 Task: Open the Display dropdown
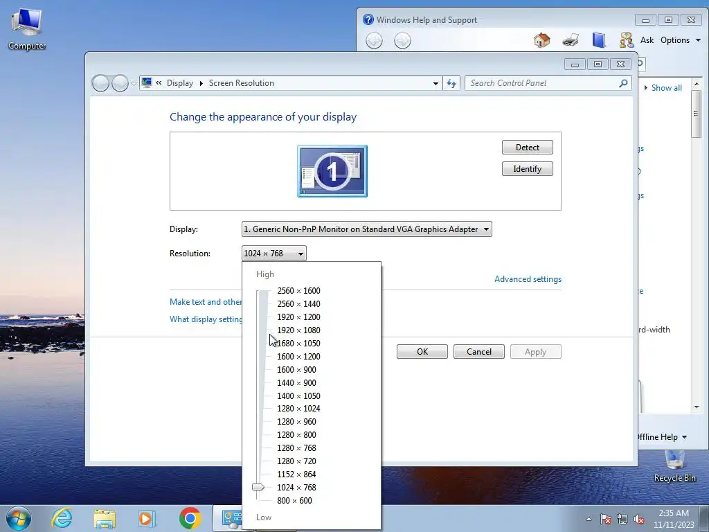pos(367,229)
